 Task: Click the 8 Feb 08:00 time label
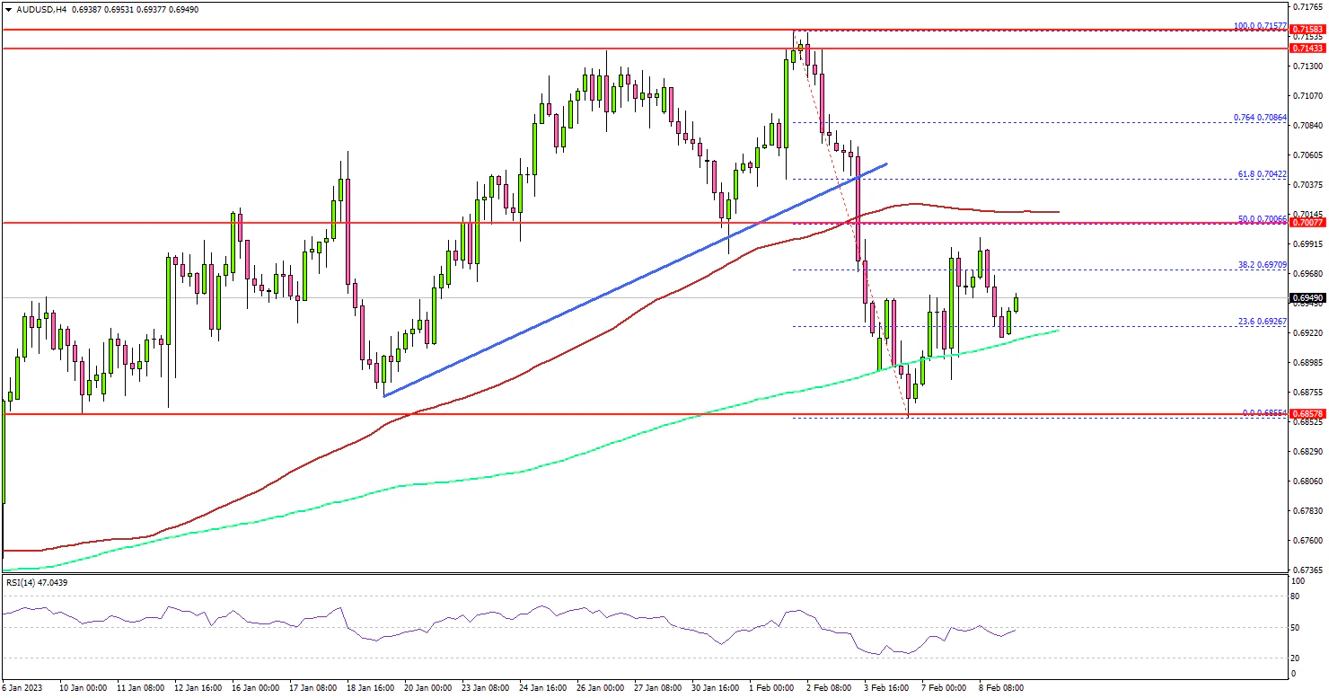coord(999,687)
